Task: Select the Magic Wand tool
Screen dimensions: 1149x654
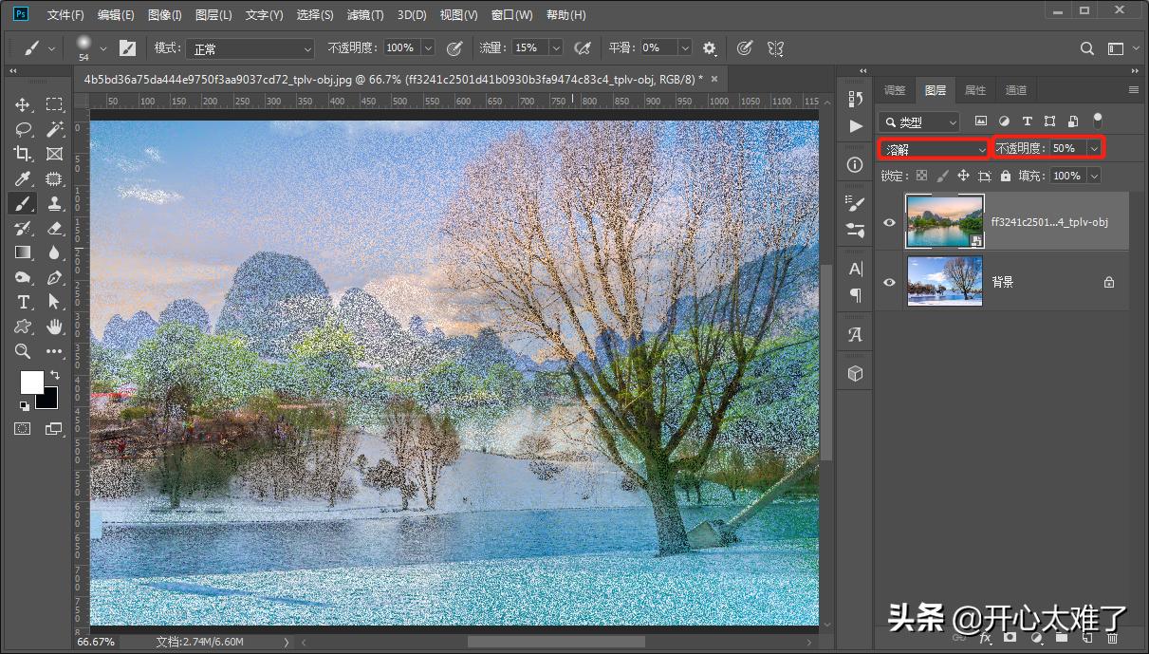Action: (x=54, y=129)
